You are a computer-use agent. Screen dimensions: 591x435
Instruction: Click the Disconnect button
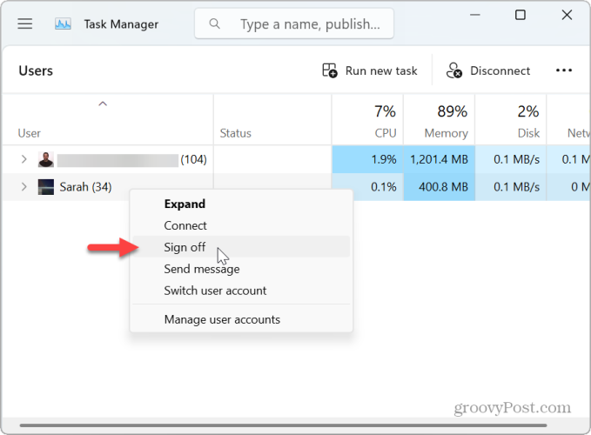pyautogui.click(x=488, y=70)
